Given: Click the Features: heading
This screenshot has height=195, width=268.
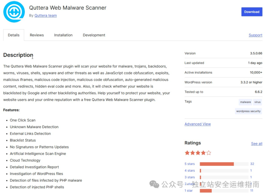Looking at the screenshot, I should click(x=11, y=110).
